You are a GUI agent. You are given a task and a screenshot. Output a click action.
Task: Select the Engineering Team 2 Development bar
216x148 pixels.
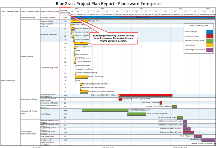pos(120,99)
